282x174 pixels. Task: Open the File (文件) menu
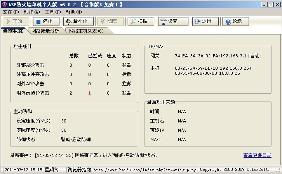[11, 12]
